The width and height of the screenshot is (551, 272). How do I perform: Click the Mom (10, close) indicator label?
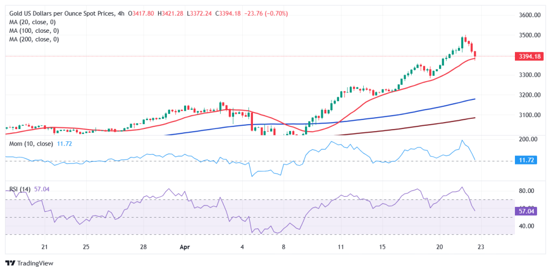(31, 144)
